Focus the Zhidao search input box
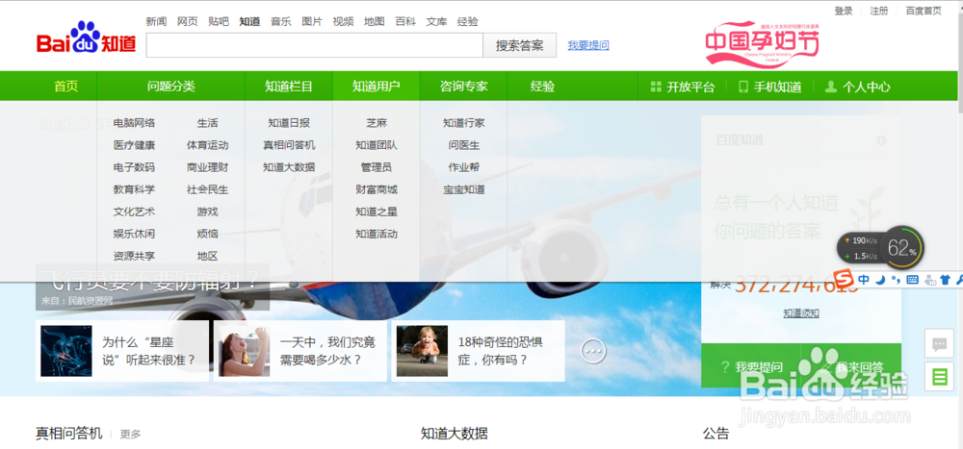This screenshot has height=449, width=963. 315,45
